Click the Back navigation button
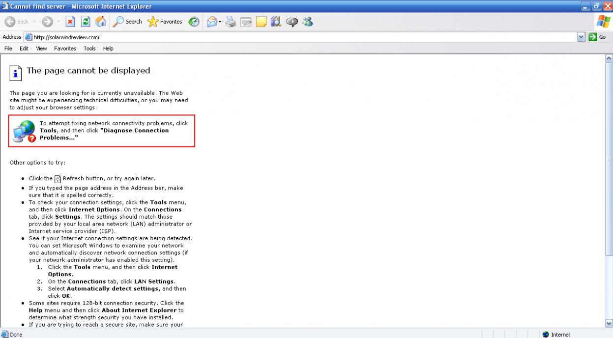Image resolution: width=613 pixels, height=338 pixels. tap(17, 22)
